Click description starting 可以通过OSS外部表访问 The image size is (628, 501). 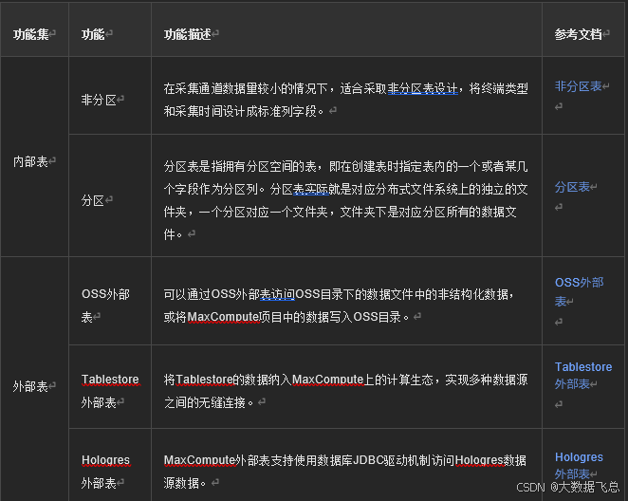[x=339, y=306]
